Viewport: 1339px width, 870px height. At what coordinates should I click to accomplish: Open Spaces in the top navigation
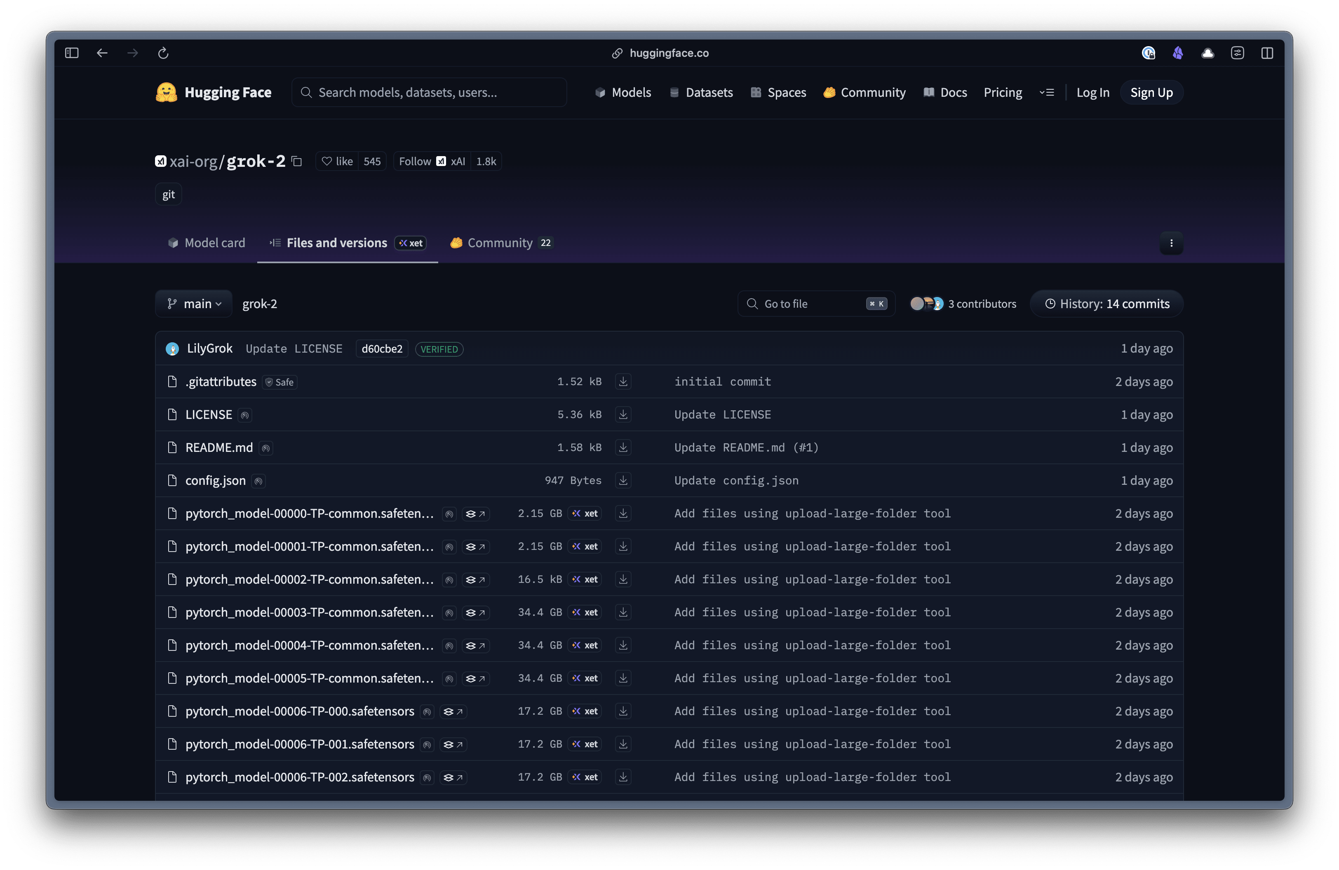click(x=778, y=92)
